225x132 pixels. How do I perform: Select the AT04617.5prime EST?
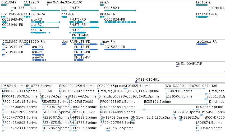108,131
